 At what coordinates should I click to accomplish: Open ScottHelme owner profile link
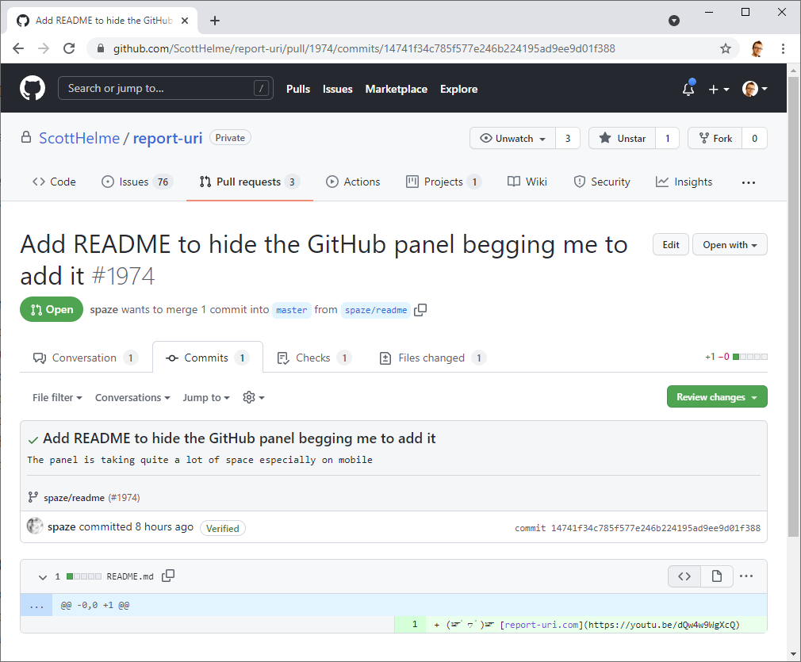79,138
